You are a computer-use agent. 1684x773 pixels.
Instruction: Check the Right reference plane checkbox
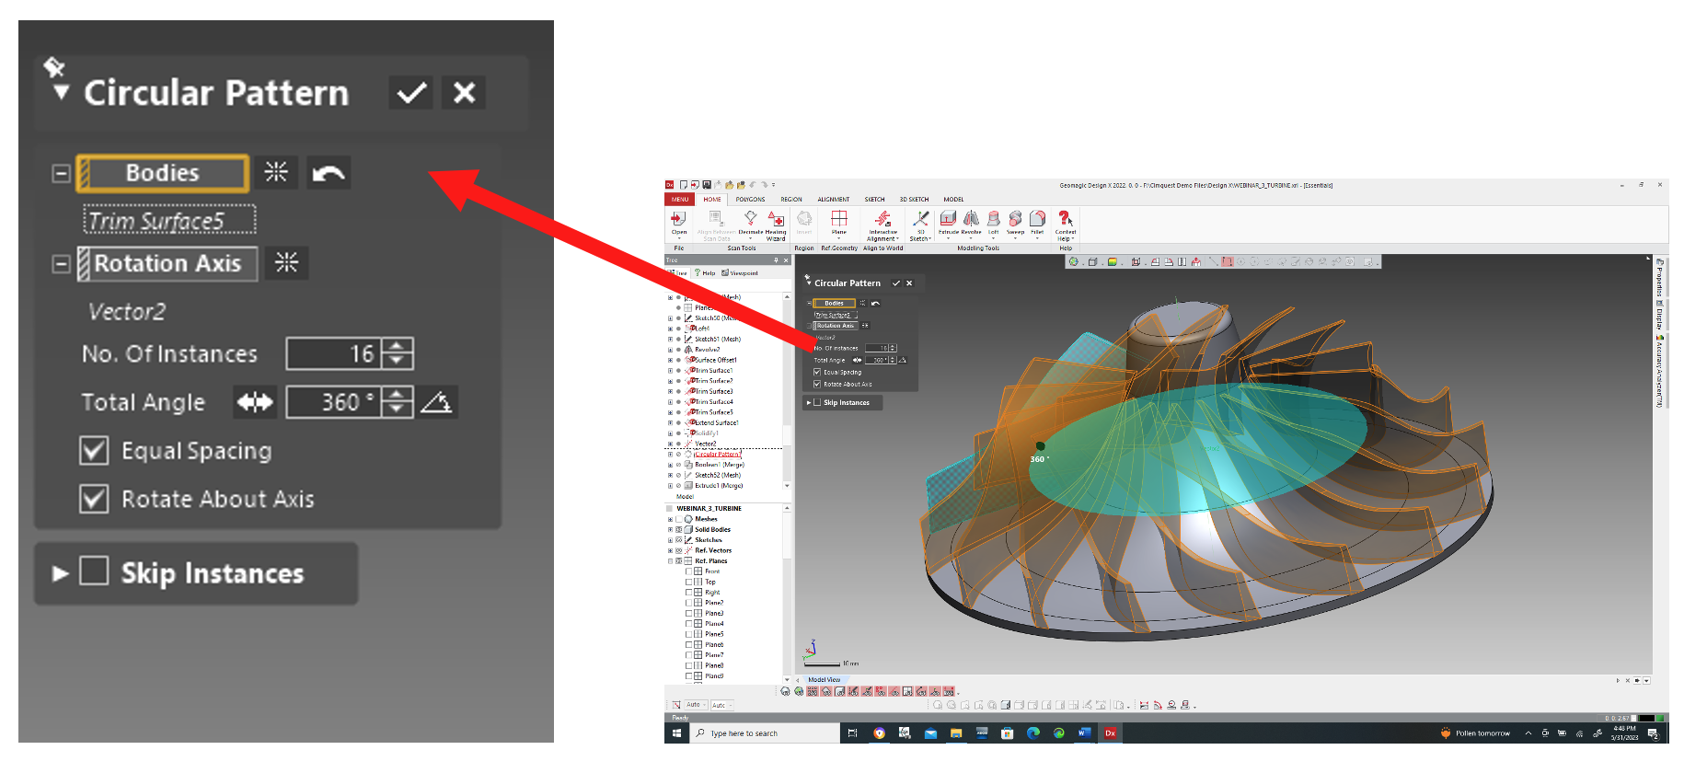688,593
